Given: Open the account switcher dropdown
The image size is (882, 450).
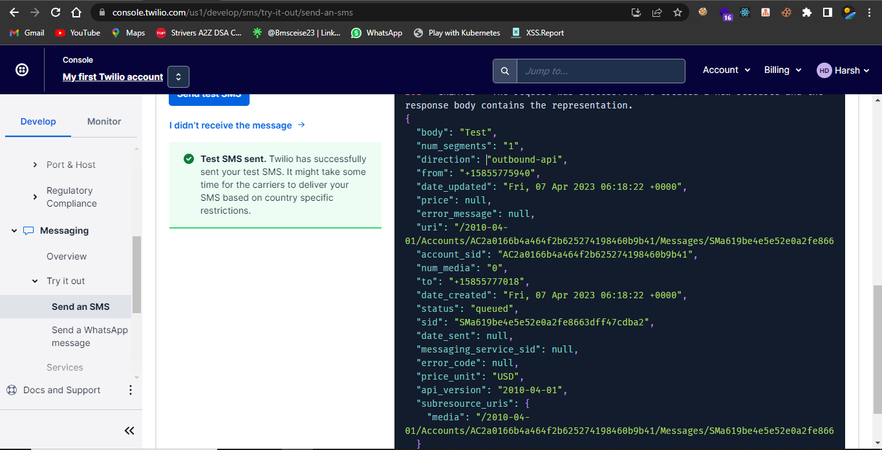Looking at the screenshot, I should pyautogui.click(x=178, y=77).
